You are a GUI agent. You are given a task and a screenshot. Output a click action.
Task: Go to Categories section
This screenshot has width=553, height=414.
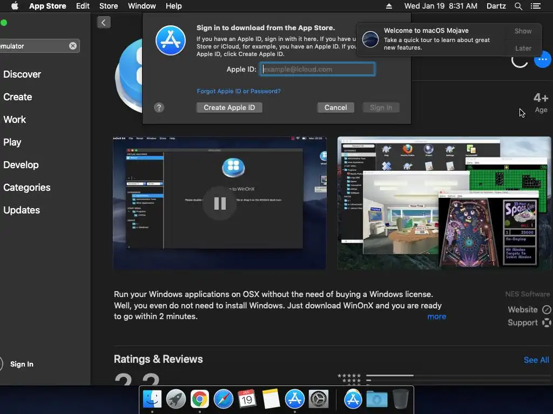tap(27, 187)
